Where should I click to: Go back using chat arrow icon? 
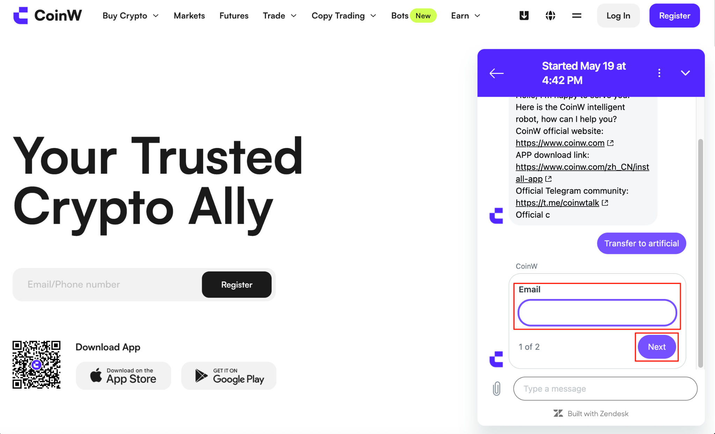pyautogui.click(x=496, y=73)
